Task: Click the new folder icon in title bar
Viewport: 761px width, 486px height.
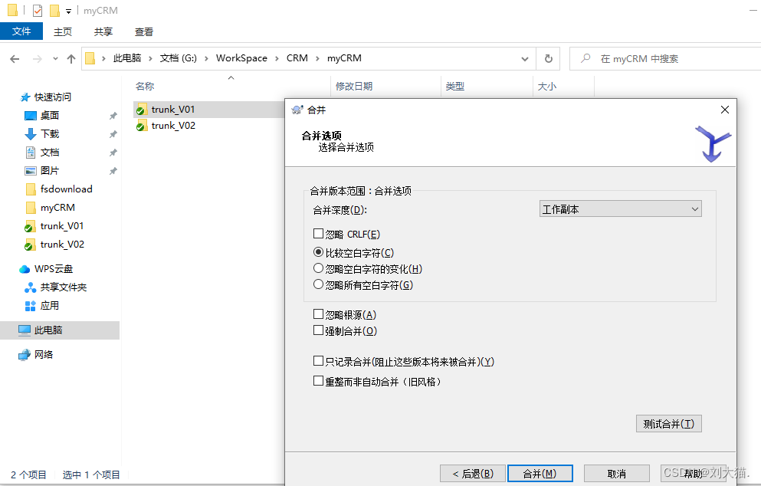Action: tap(55, 10)
